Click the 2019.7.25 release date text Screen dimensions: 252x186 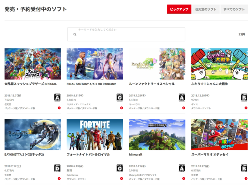pyautogui.click(x=137, y=95)
